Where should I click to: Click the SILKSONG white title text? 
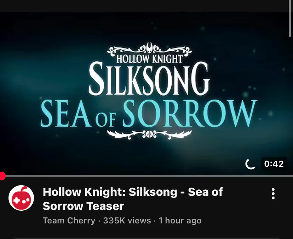tap(149, 79)
